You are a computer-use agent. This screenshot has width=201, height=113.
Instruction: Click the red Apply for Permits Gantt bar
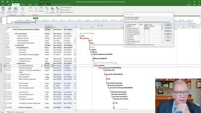pyautogui.click(x=84, y=38)
